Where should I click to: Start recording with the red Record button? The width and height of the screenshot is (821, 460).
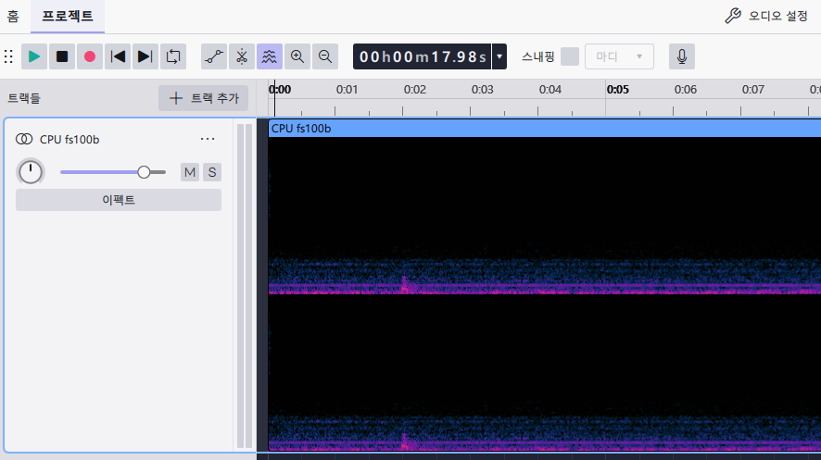point(90,56)
